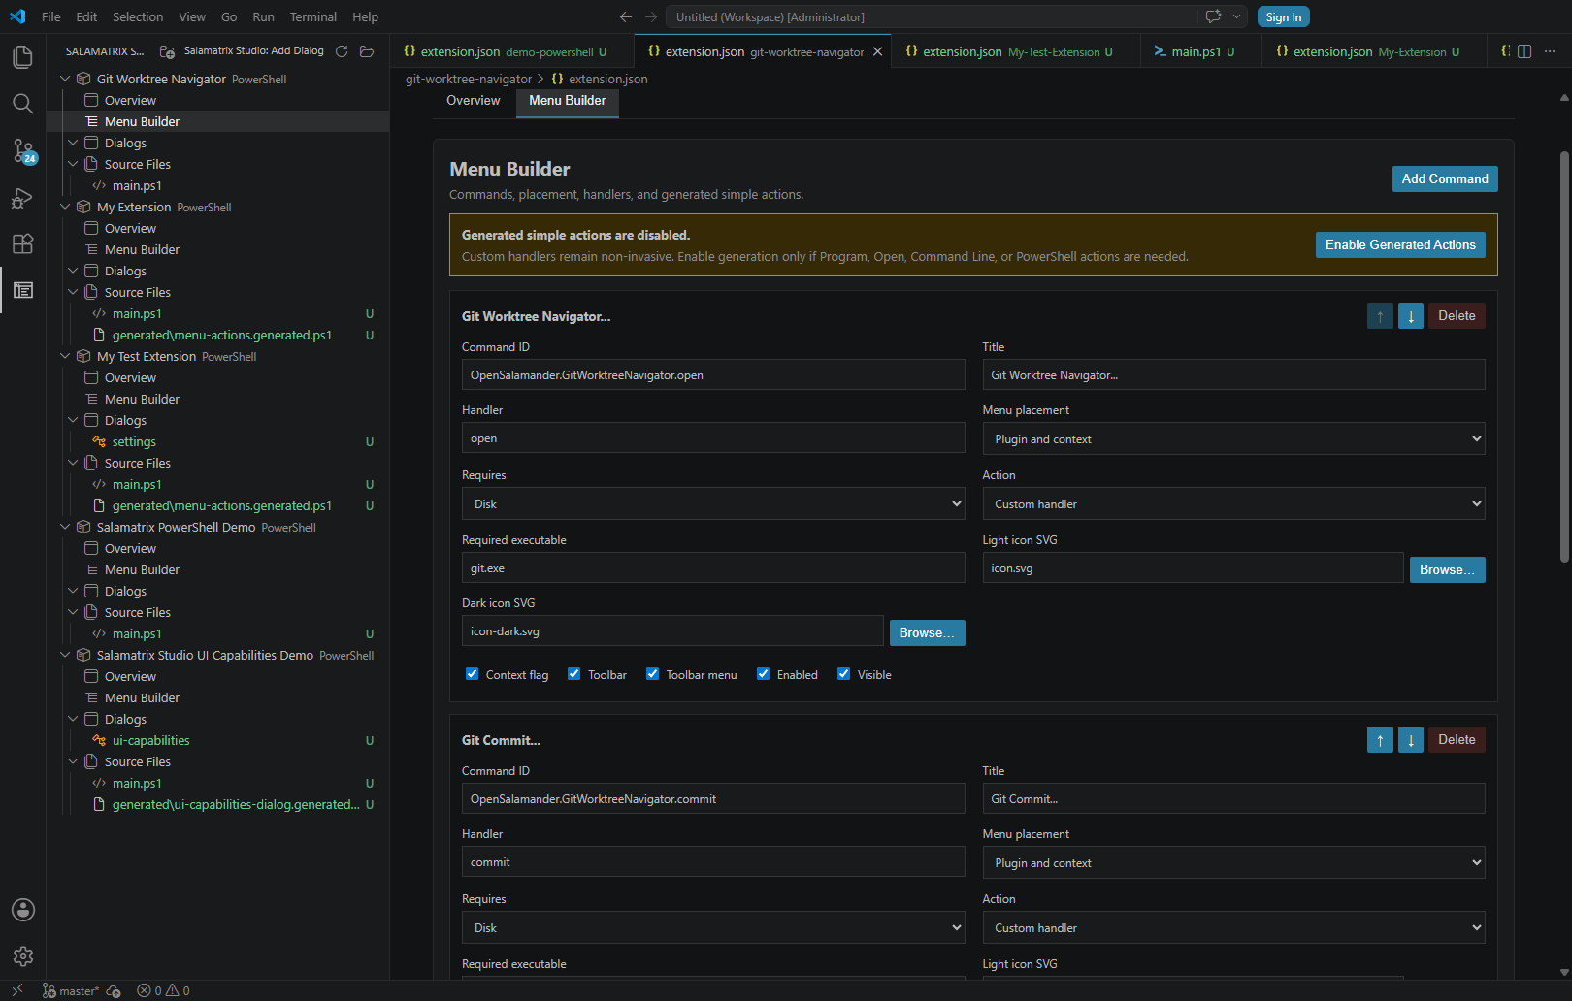Screen dimensions: 1572x1001
Task: Delete the Git Worktree Navigator command
Action: pos(1457,316)
